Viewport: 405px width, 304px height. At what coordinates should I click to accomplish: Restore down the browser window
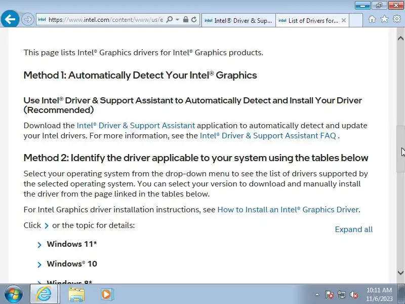click(379, 6)
